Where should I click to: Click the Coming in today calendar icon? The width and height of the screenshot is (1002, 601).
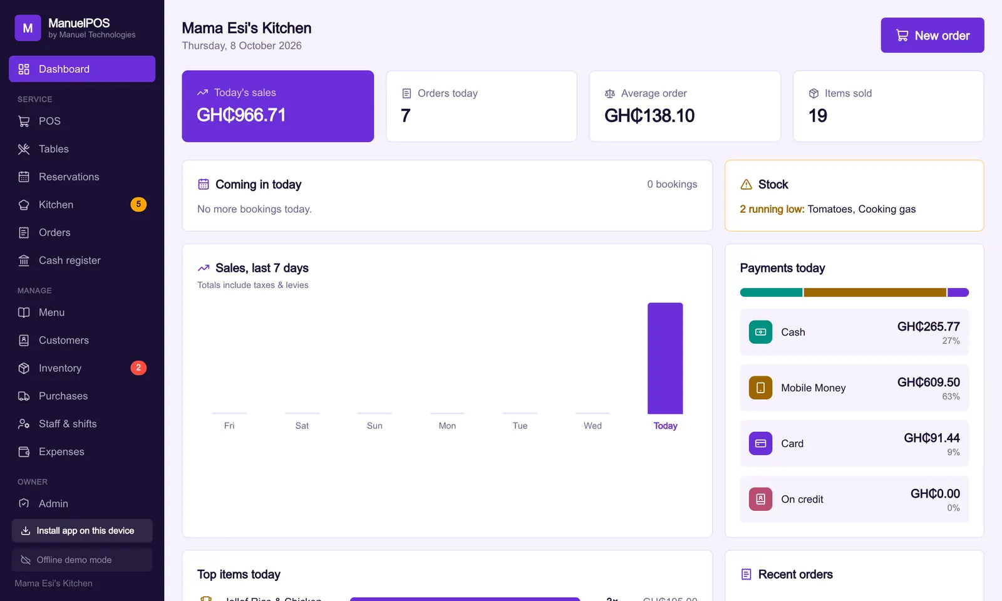tap(204, 185)
